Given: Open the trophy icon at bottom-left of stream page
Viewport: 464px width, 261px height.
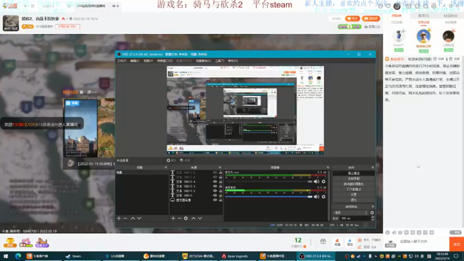Looking at the screenshot, I should pyautogui.click(x=10, y=242).
